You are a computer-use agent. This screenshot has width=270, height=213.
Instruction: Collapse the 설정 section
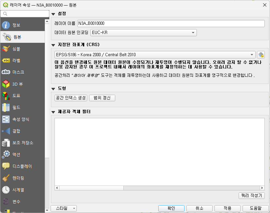click(x=53, y=14)
